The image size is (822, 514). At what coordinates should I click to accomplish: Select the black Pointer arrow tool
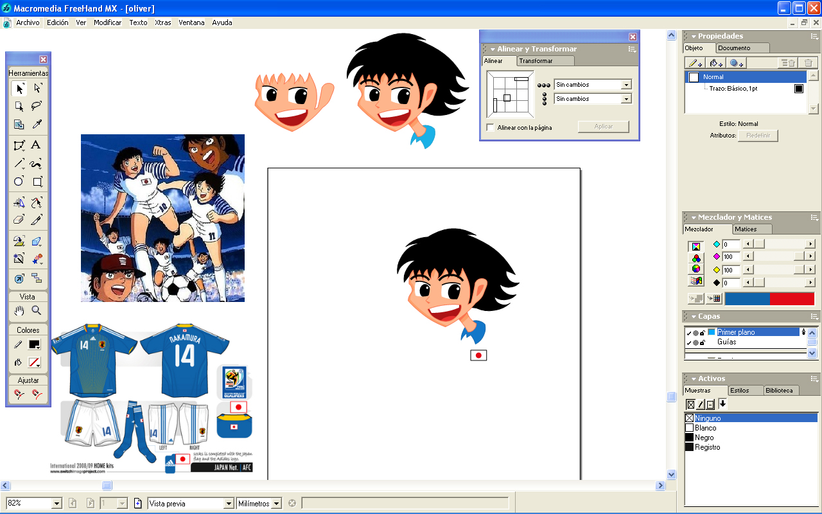[19, 89]
